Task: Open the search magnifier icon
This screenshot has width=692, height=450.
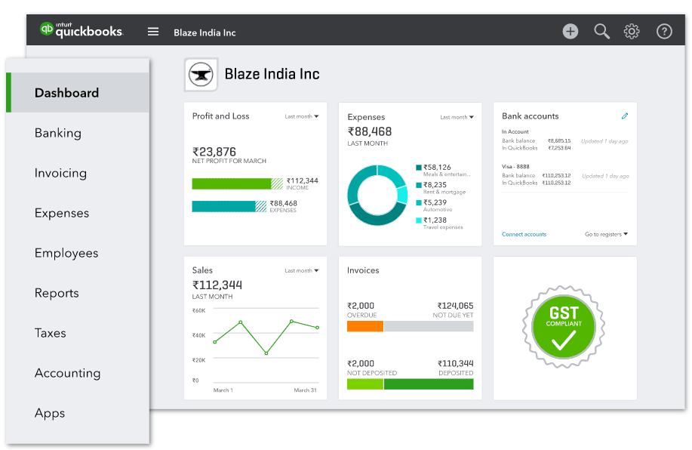Action: coord(601,32)
